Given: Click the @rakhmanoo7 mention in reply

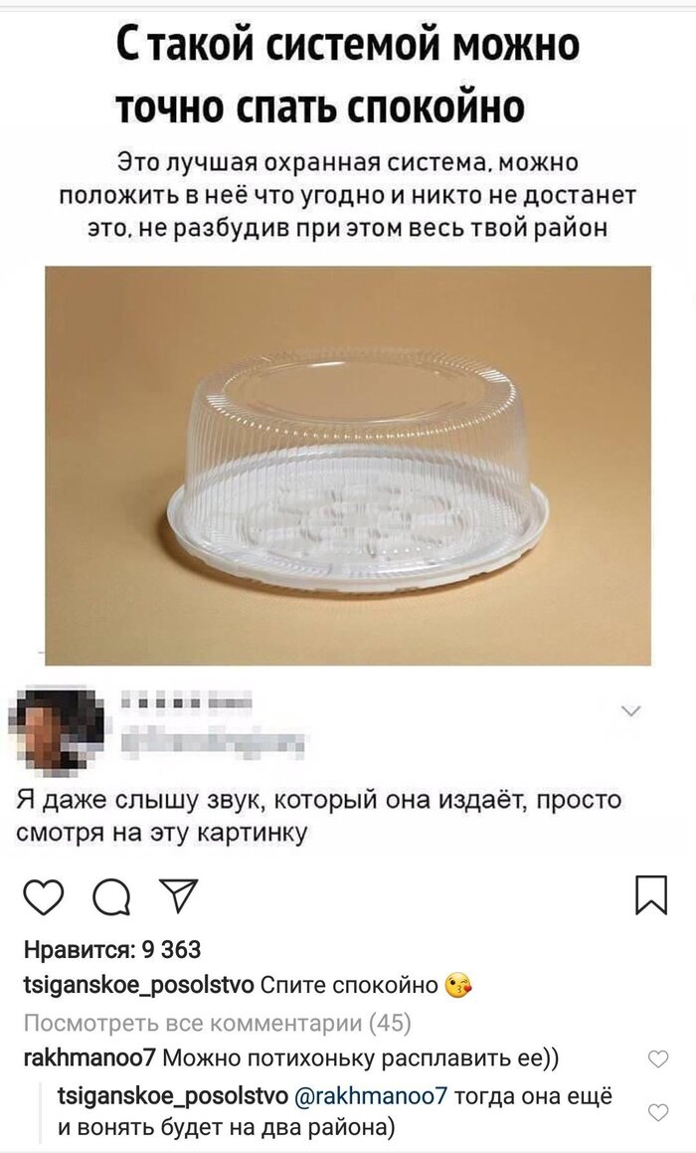Looking at the screenshot, I should point(371,1096).
